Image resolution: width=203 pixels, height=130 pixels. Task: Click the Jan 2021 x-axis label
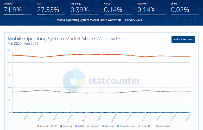tap(173, 117)
